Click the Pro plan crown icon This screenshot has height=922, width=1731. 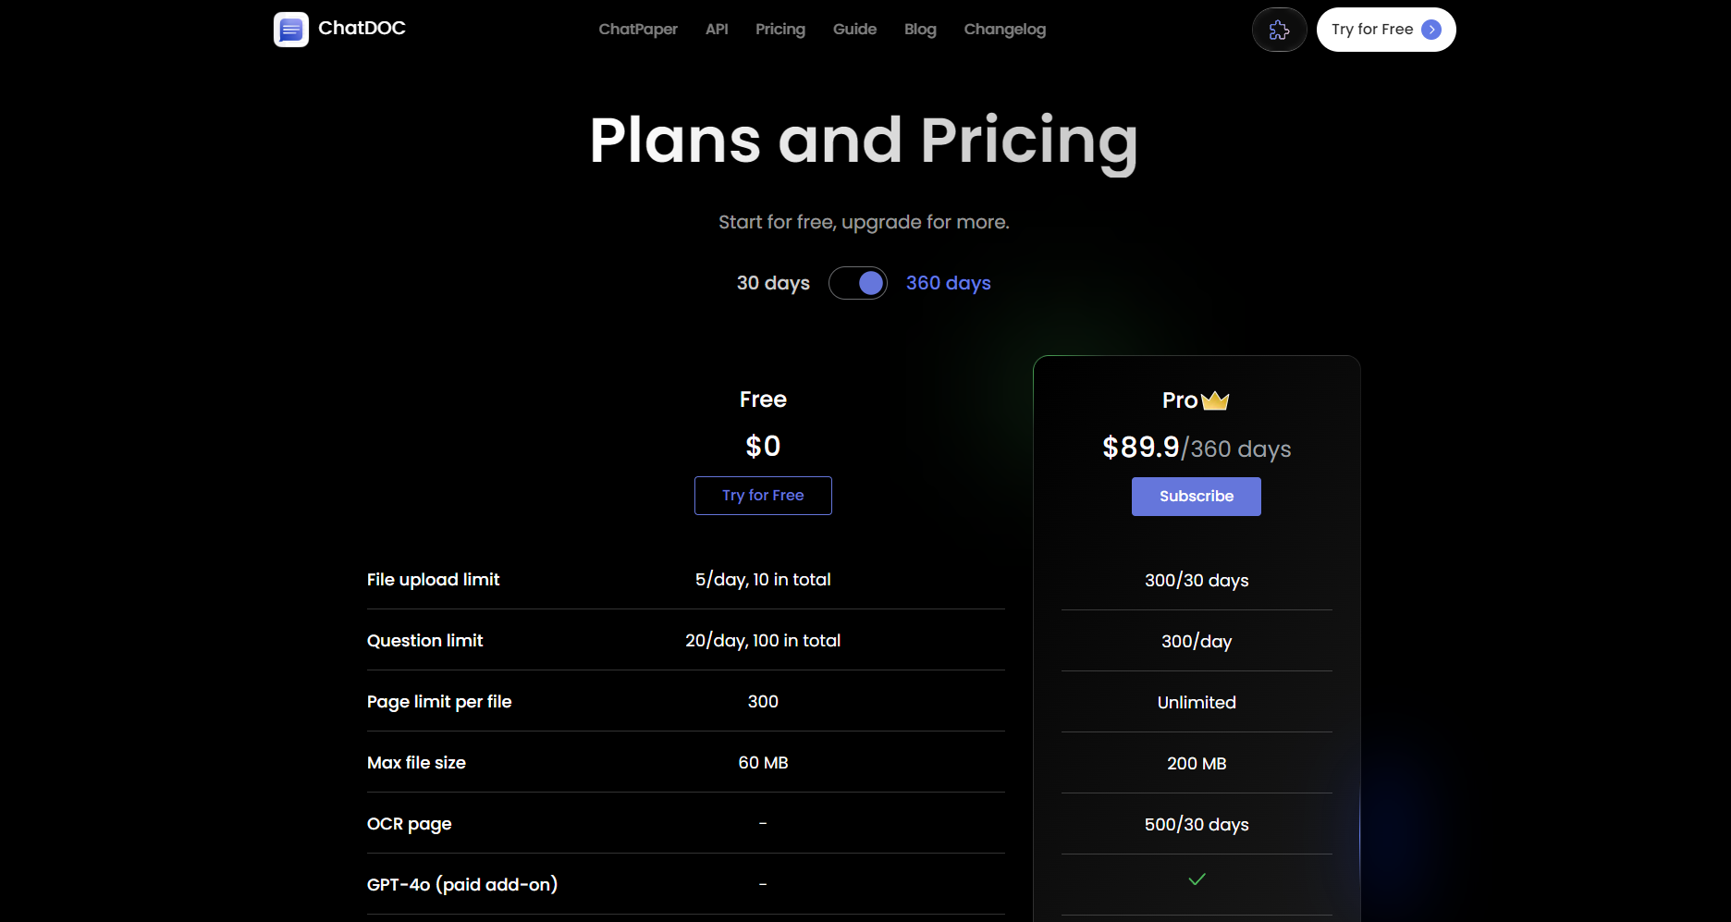1215,400
